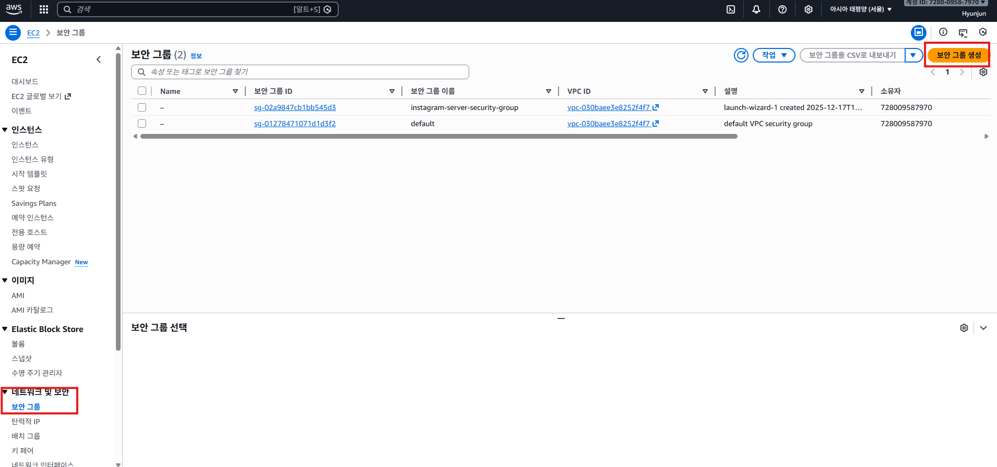Open the 작업 actions dropdown
Image resolution: width=997 pixels, height=467 pixels.
[x=774, y=55]
